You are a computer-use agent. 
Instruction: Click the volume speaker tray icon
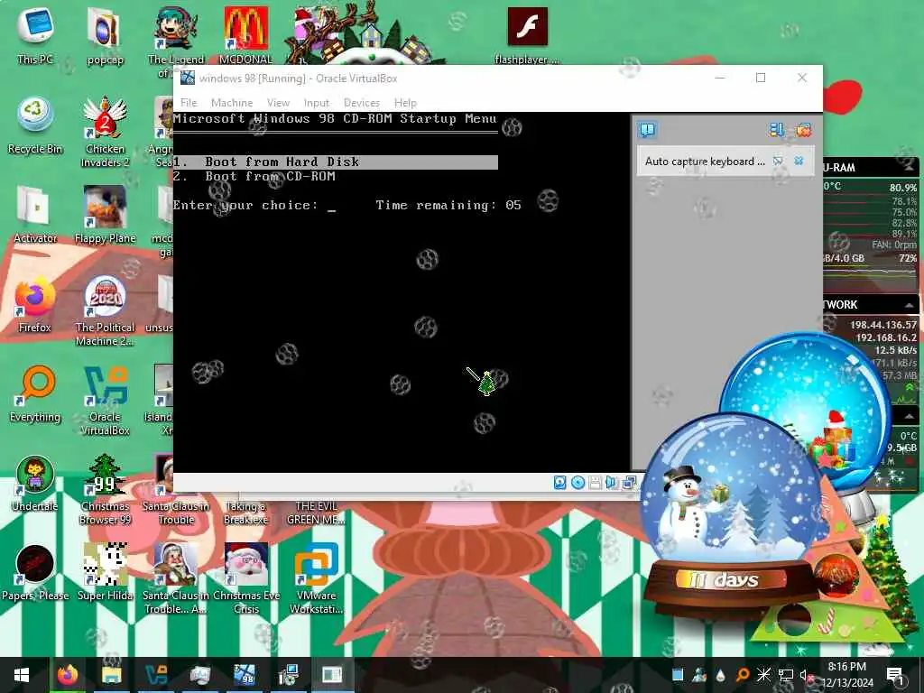(x=806, y=675)
